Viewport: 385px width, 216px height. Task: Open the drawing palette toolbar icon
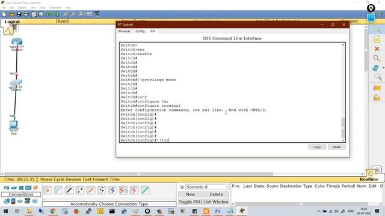(x=89, y=14)
